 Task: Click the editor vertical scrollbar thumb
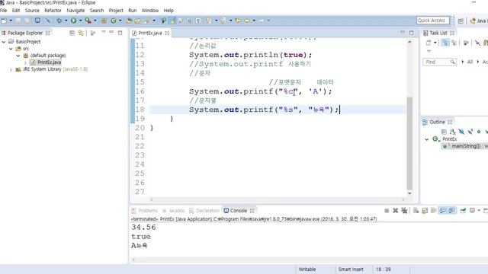point(409,143)
